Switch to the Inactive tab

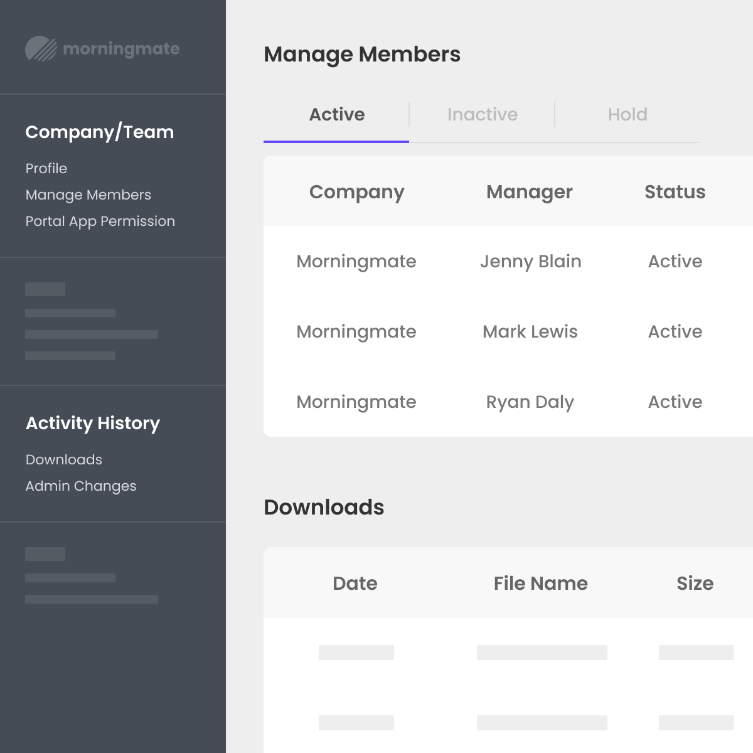(x=482, y=114)
